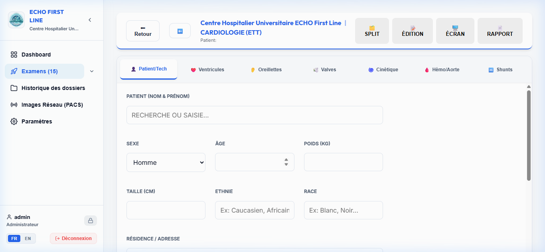Viewport: 545px width, 252px height.
Task: Click the Race input field
Action: pos(344,210)
